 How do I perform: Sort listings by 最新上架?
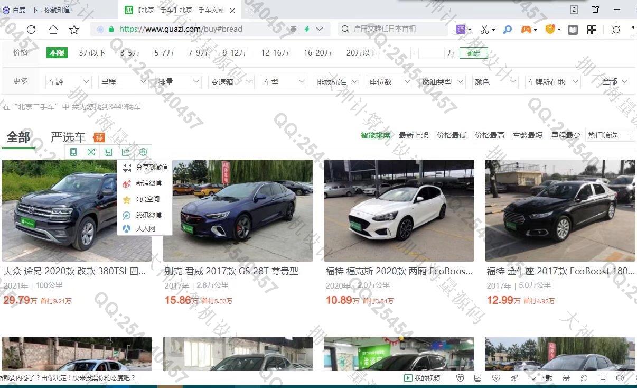[414, 135]
